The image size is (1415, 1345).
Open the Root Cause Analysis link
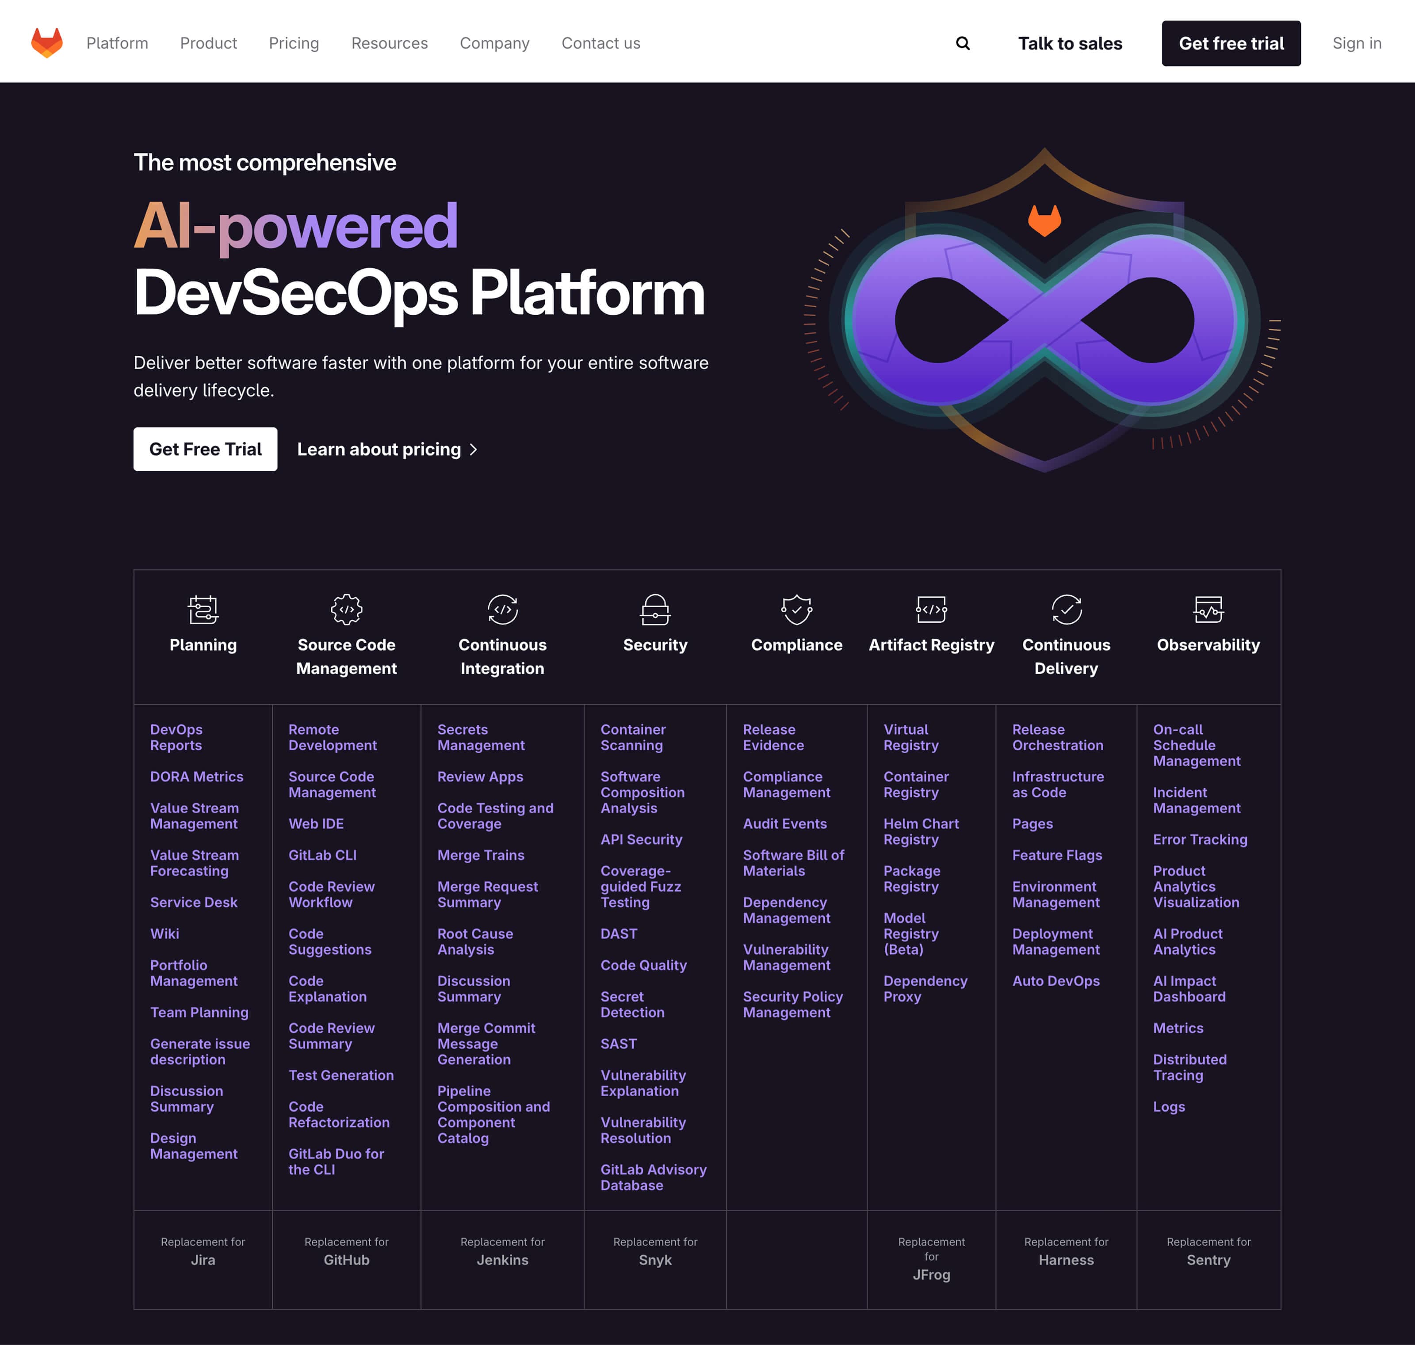point(475,941)
